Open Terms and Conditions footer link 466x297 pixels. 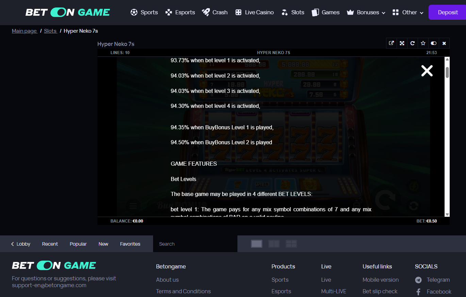tap(183, 291)
